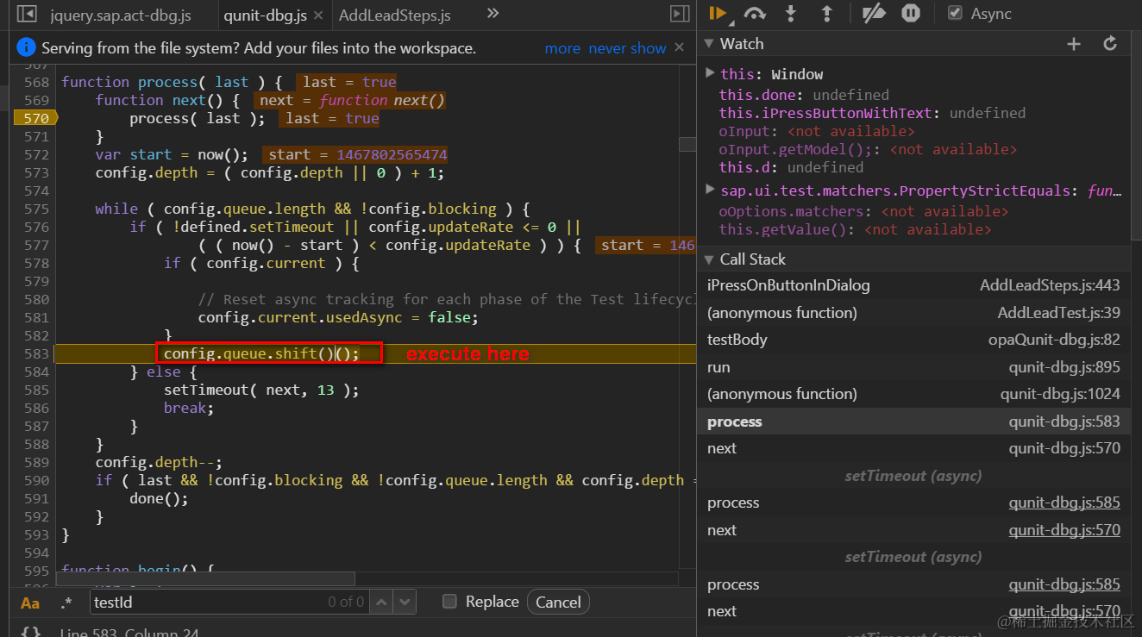
Task: Open link opaQunit-dbg.js:82
Action: (1054, 340)
